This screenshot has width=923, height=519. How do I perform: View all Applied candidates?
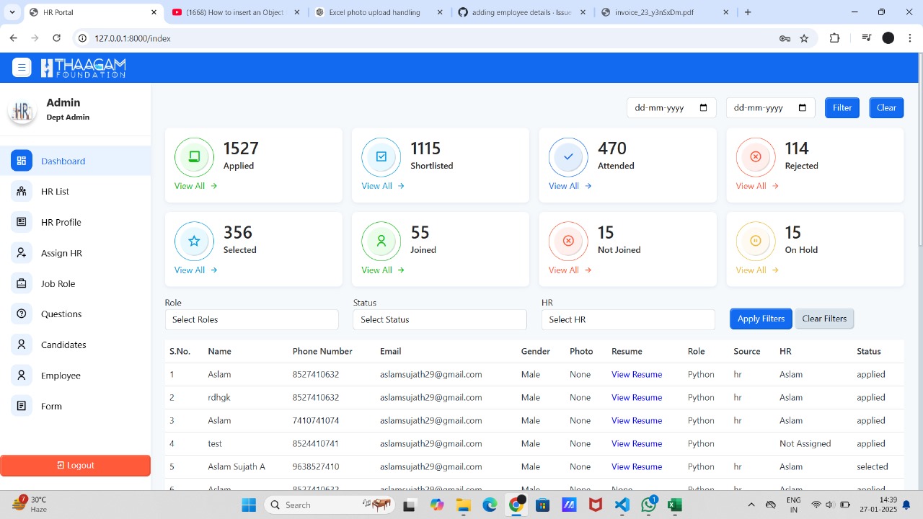point(196,186)
